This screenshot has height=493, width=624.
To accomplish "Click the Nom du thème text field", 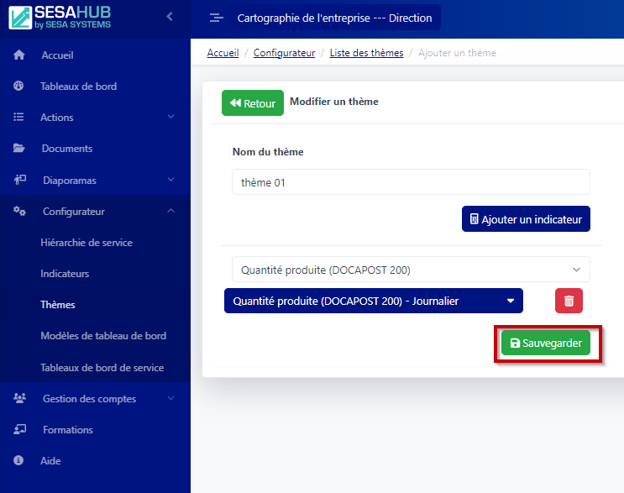I will point(411,182).
